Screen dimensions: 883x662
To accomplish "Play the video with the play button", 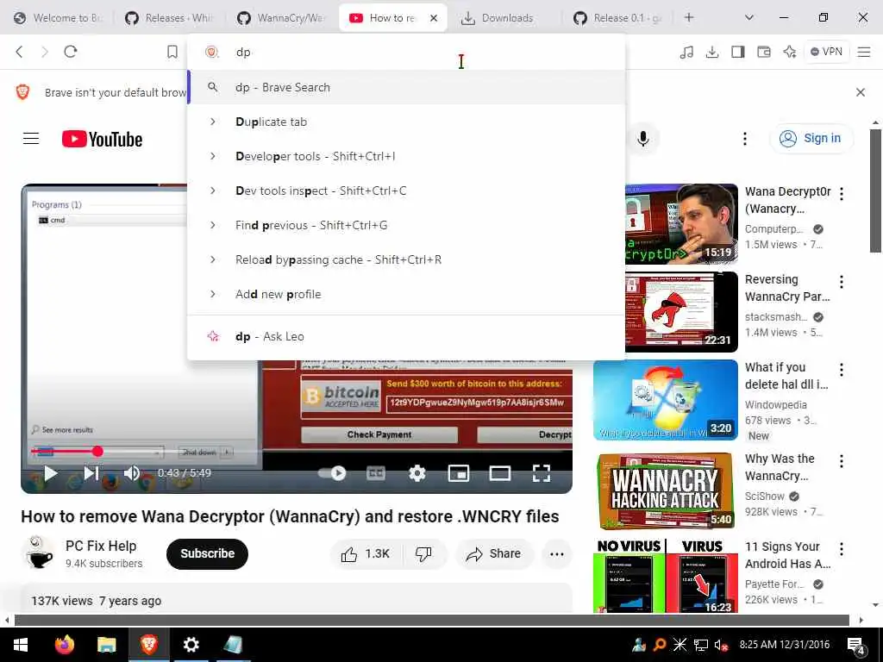I will click(x=51, y=473).
